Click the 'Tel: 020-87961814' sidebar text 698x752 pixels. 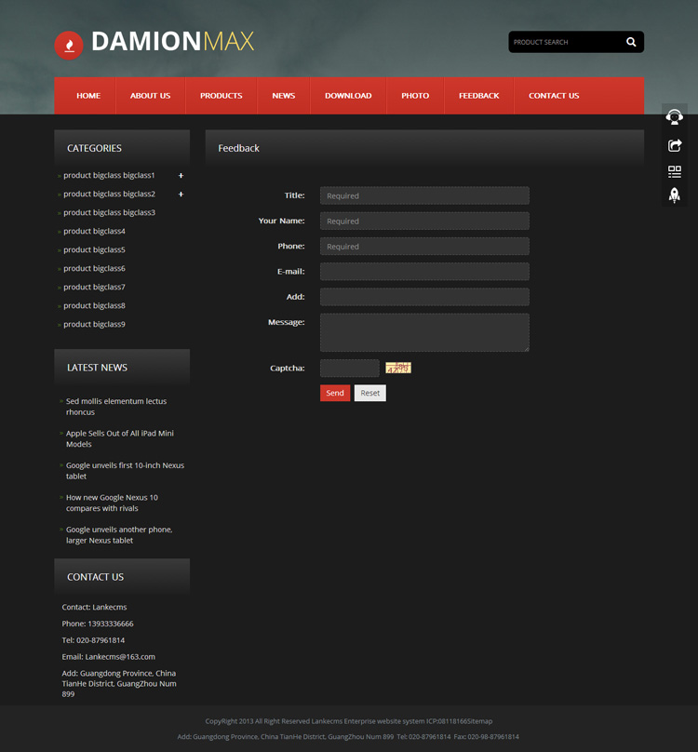(x=93, y=640)
